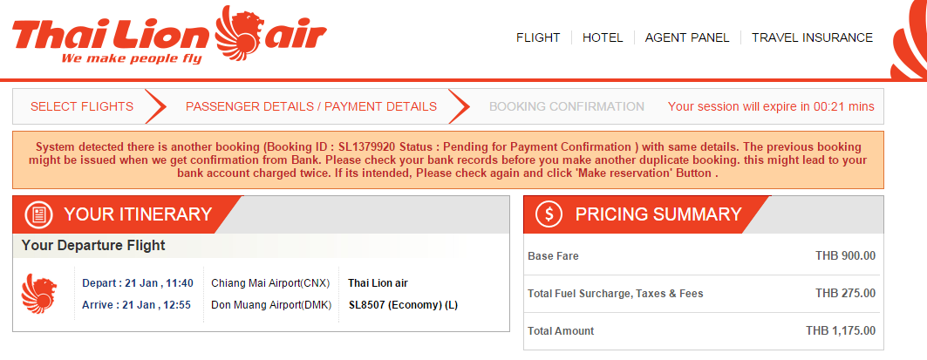Return to the SELECT FLIGHTS step

tap(82, 107)
